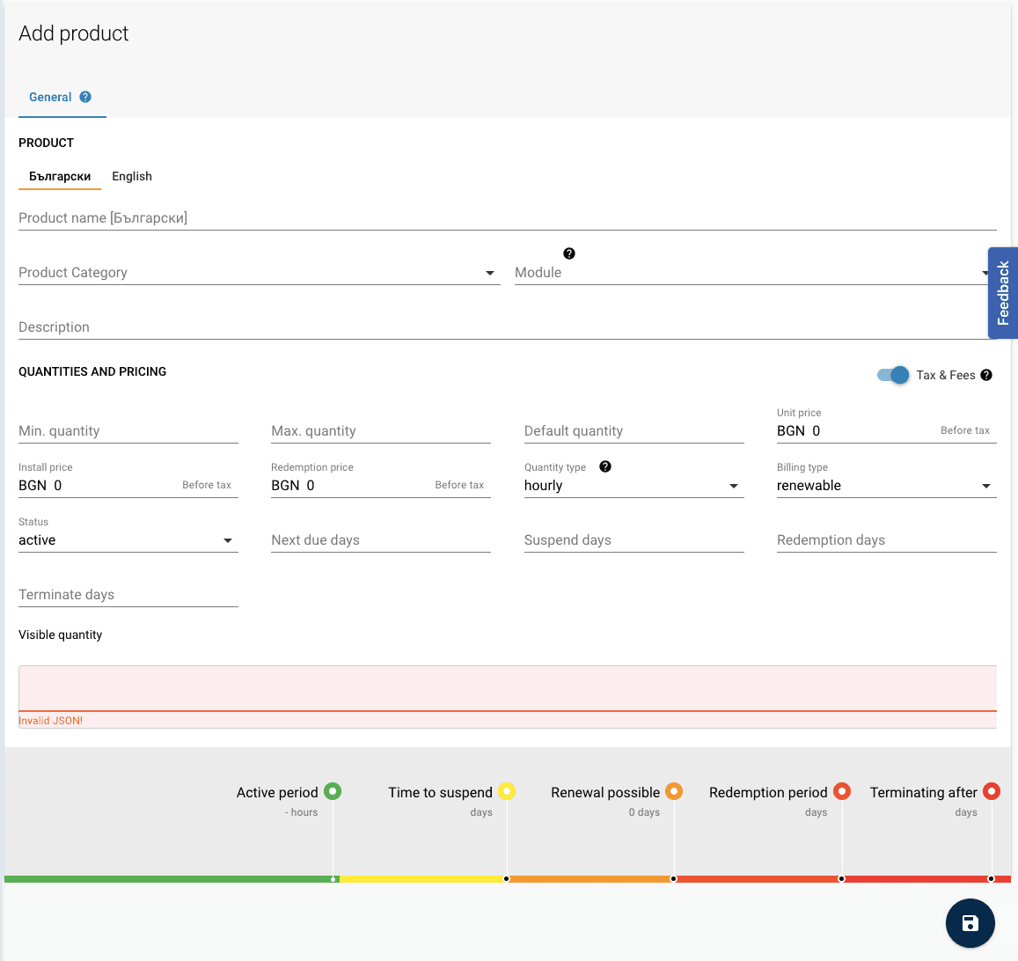Click the help icon beside the General tab
The image size is (1018, 961).
85,97
